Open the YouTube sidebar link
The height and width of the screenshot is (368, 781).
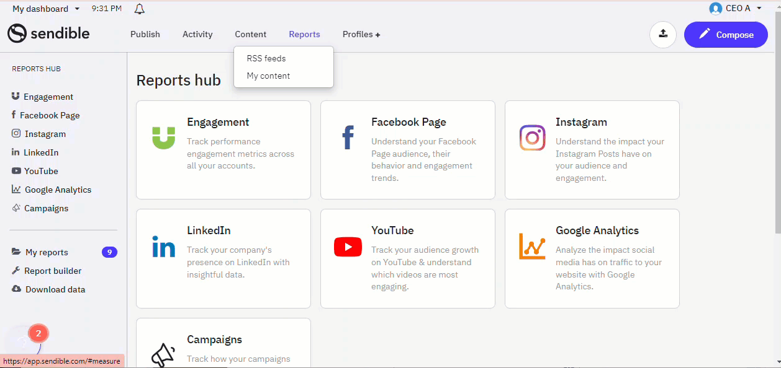pyautogui.click(x=41, y=171)
